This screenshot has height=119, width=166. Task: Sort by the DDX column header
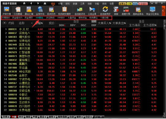tap(62, 25)
